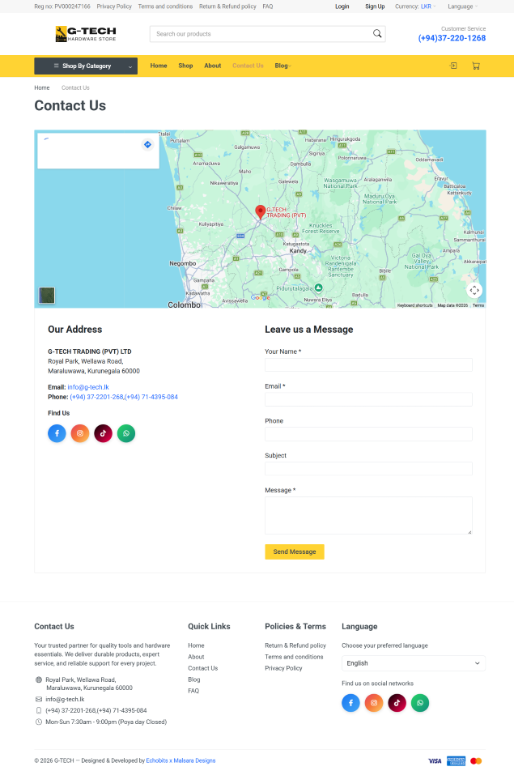Expand the Blog menu item
Image resolution: width=514 pixels, height=771 pixels.
282,66
